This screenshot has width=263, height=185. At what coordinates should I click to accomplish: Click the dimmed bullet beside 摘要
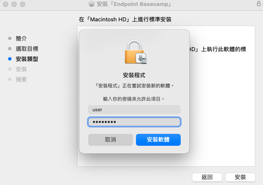point(10,79)
